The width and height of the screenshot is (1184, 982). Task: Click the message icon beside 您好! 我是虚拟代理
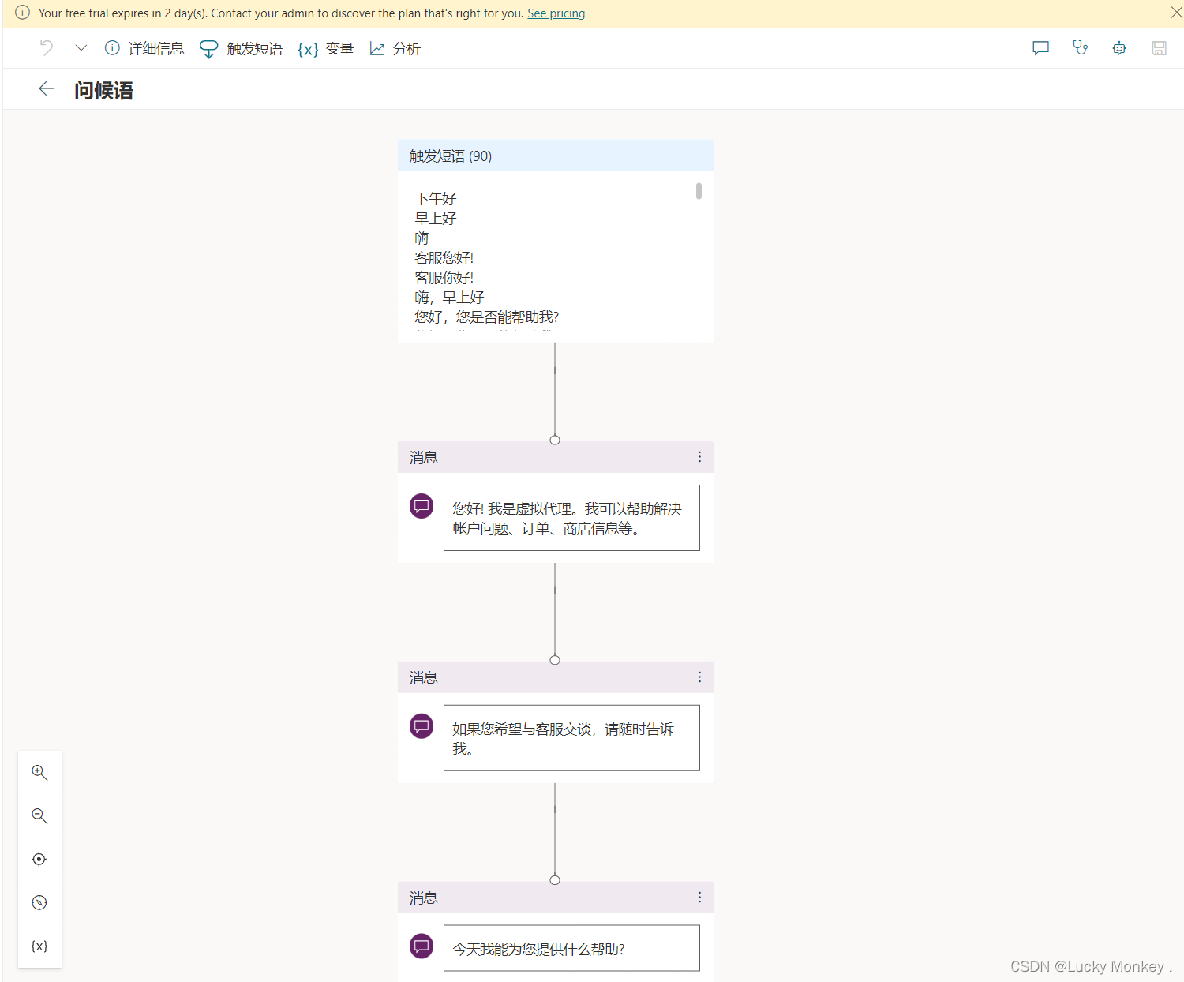(422, 506)
